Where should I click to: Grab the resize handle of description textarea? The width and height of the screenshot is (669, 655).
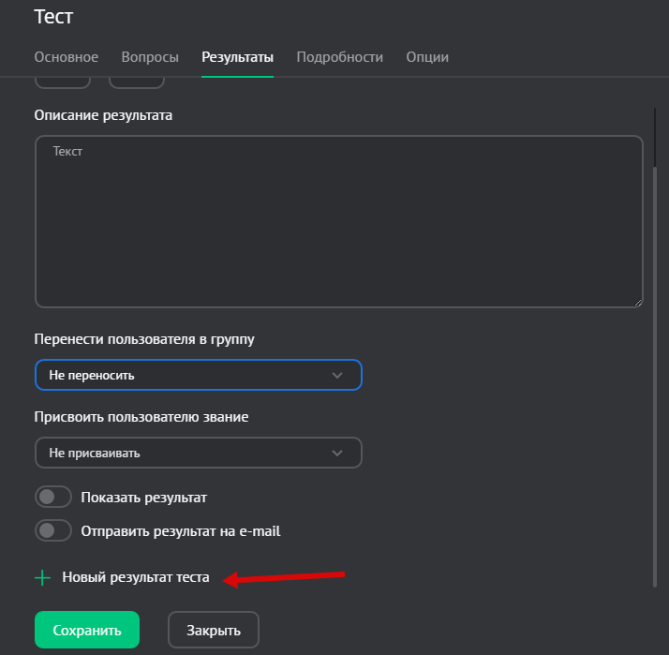(637, 302)
